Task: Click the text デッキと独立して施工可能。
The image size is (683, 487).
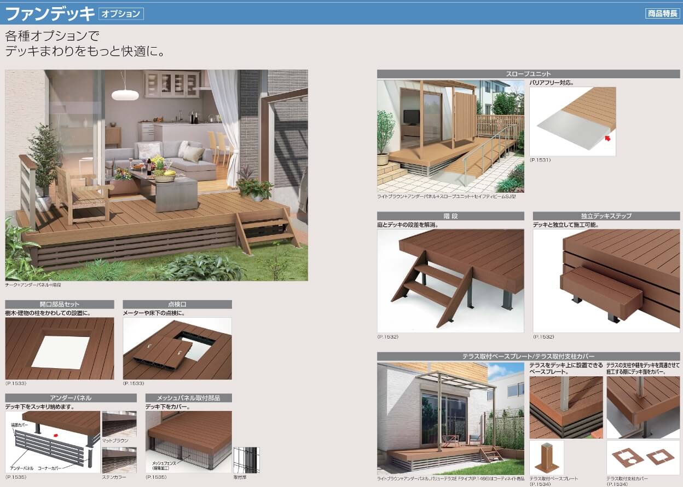Action: (x=566, y=225)
